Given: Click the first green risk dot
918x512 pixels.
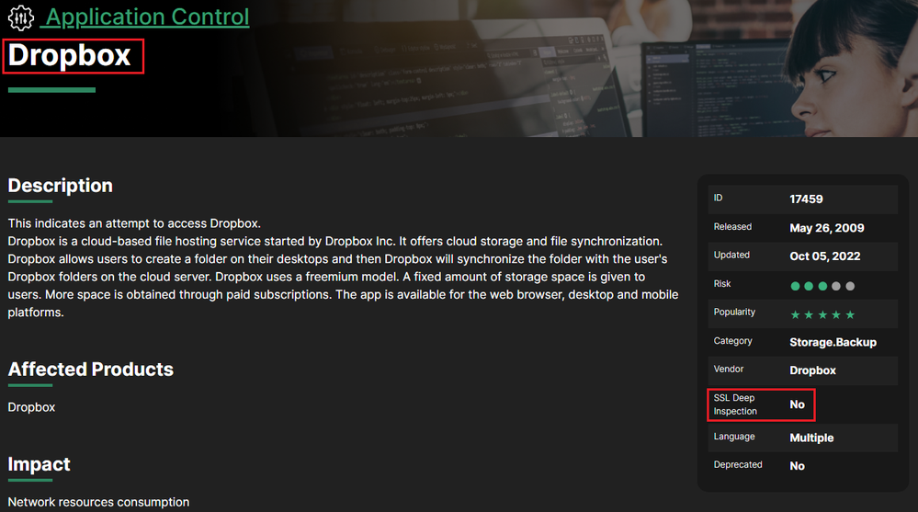Looking at the screenshot, I should [x=795, y=286].
